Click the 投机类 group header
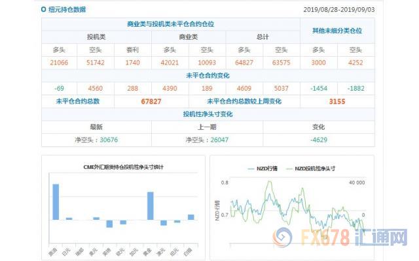 pyautogui.click(x=96, y=37)
